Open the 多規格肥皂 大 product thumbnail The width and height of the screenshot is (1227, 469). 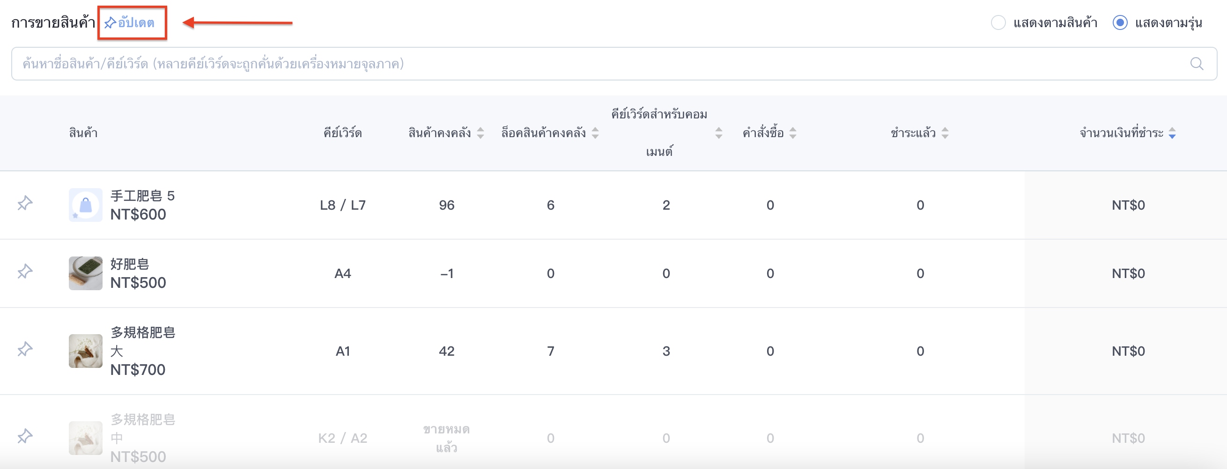(86, 351)
